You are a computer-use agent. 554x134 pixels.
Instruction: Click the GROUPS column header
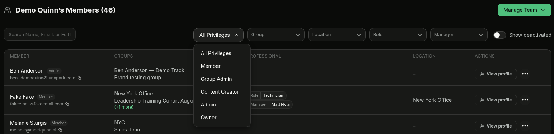123,56
